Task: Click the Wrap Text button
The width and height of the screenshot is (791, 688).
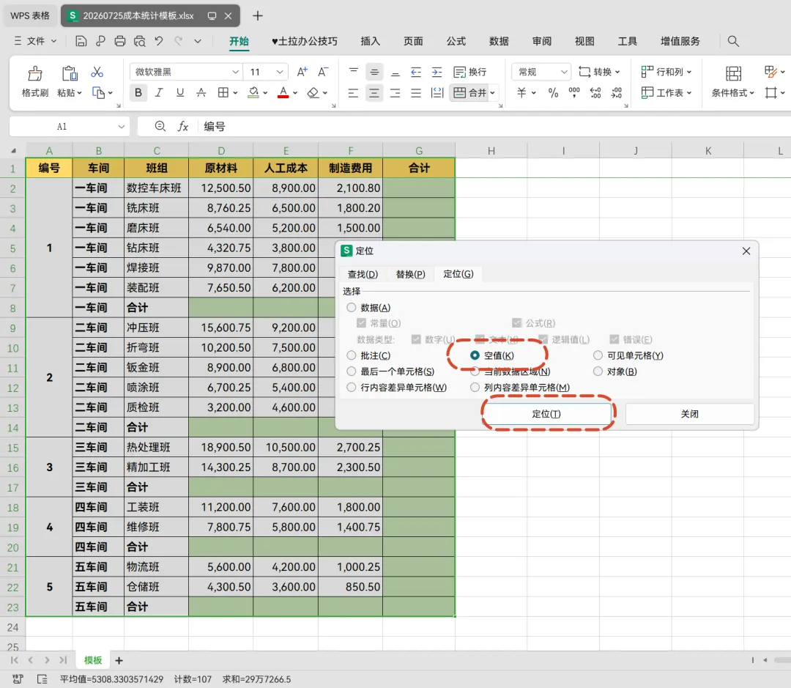Action: point(470,73)
